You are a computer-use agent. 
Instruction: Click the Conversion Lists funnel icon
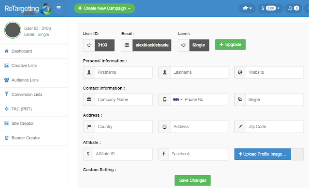click(6, 94)
